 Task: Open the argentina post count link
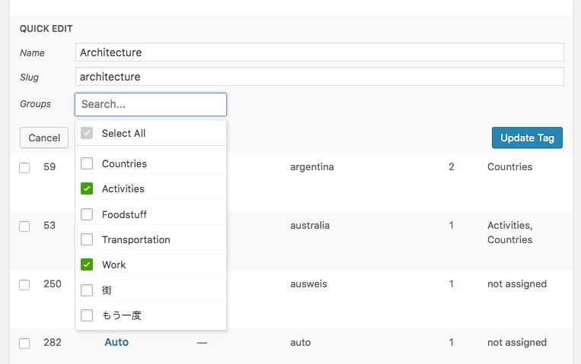(452, 166)
